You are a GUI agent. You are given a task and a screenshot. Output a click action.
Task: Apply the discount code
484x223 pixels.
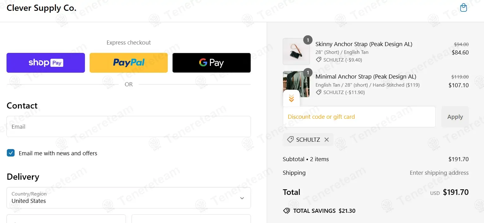click(455, 117)
